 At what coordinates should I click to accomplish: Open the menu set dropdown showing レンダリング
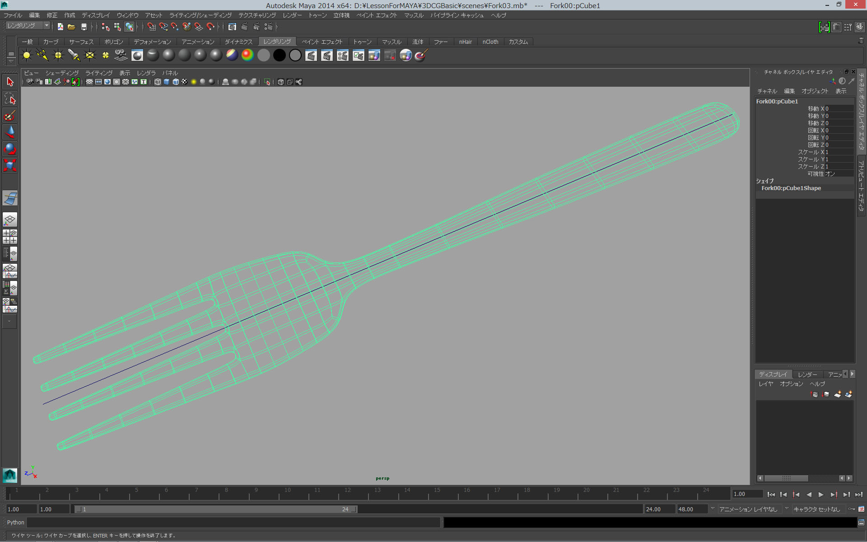26,25
